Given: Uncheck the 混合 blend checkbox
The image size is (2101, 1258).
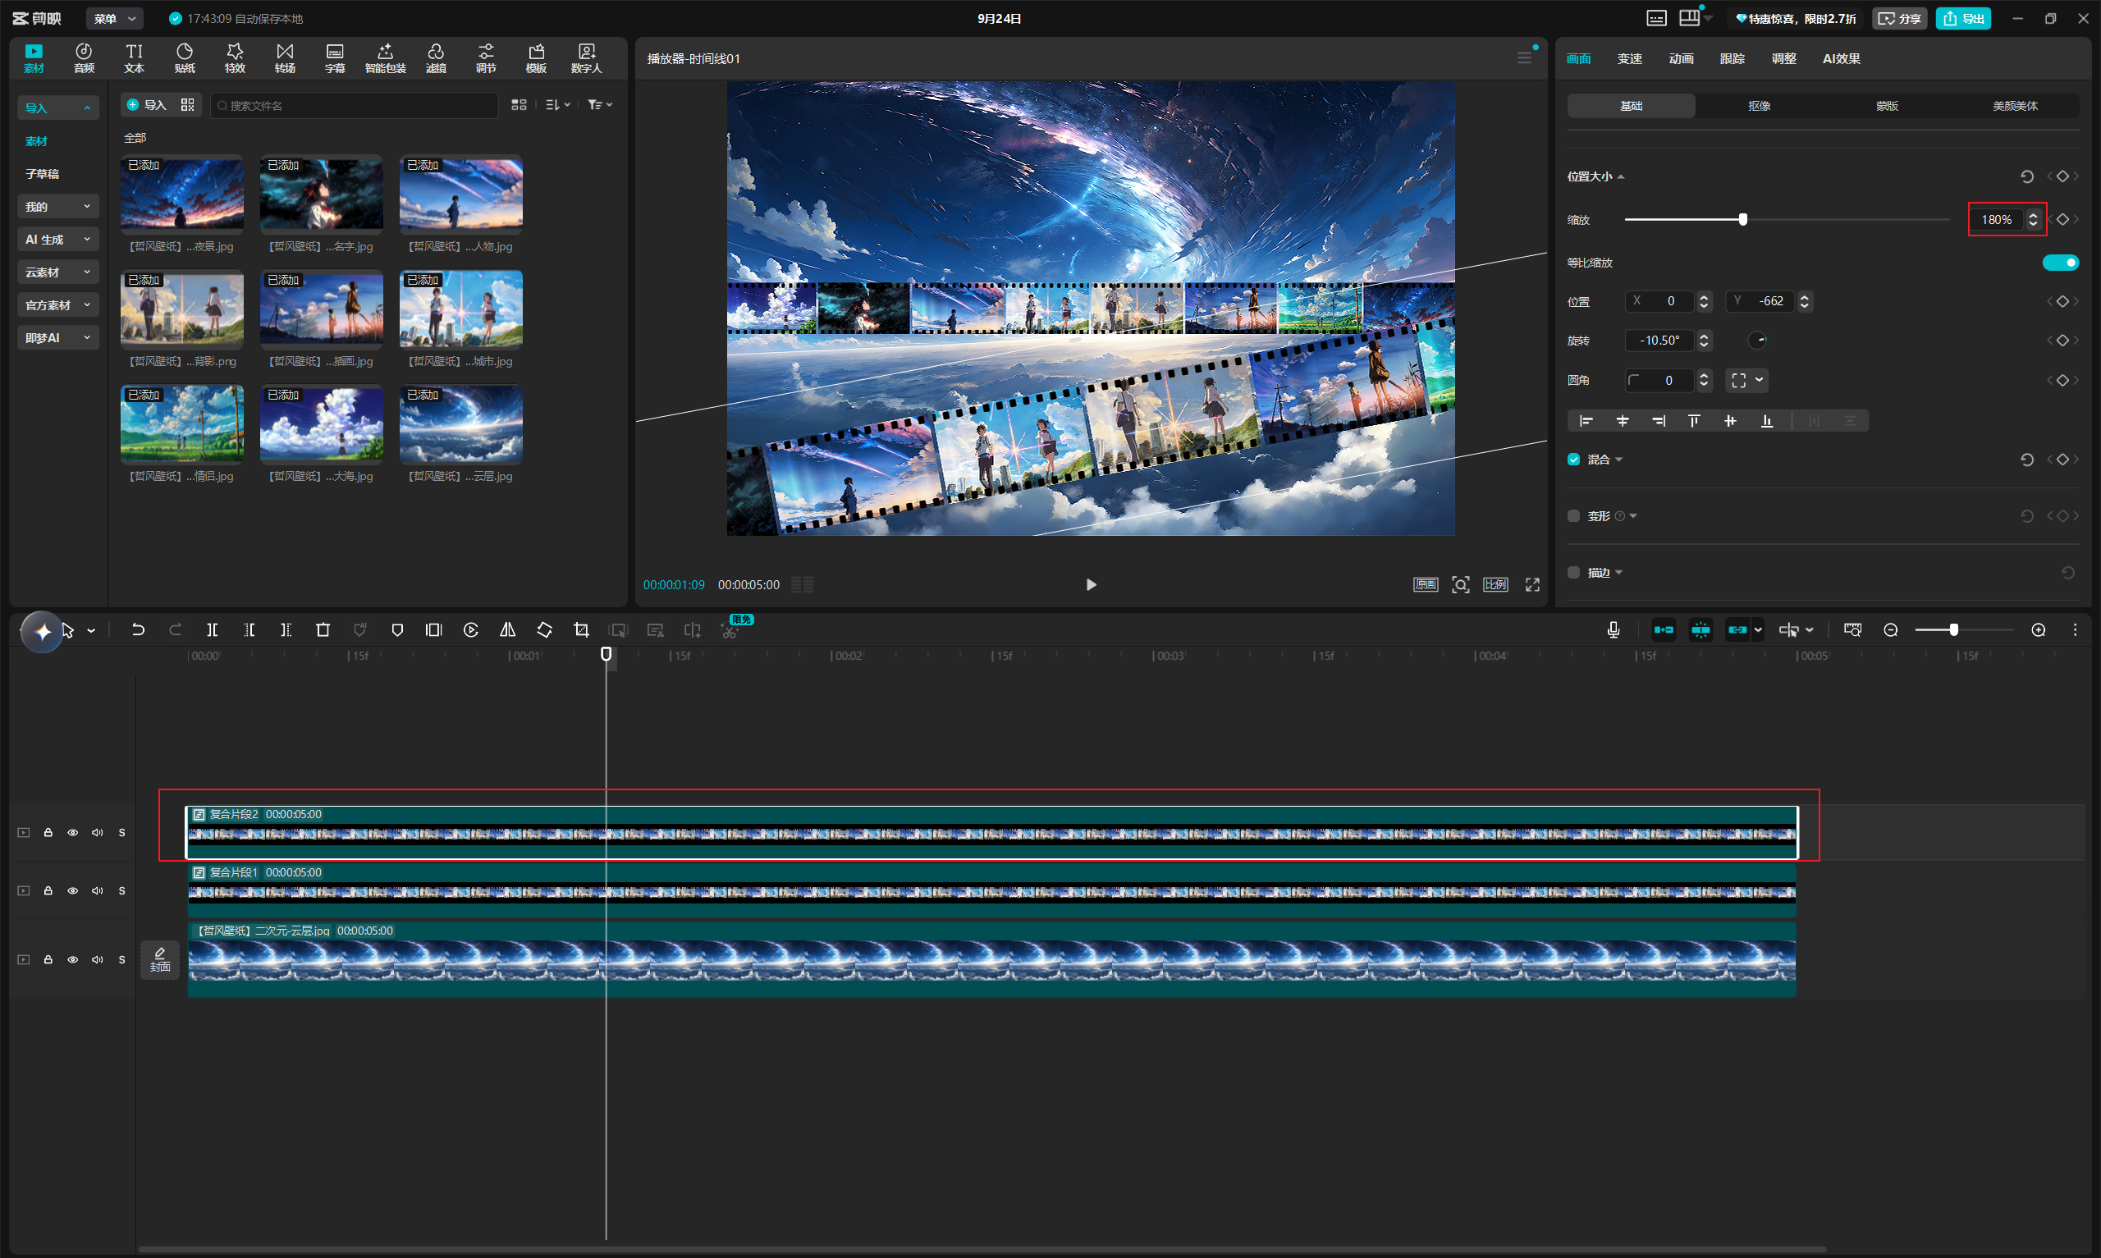Looking at the screenshot, I should [x=1574, y=460].
